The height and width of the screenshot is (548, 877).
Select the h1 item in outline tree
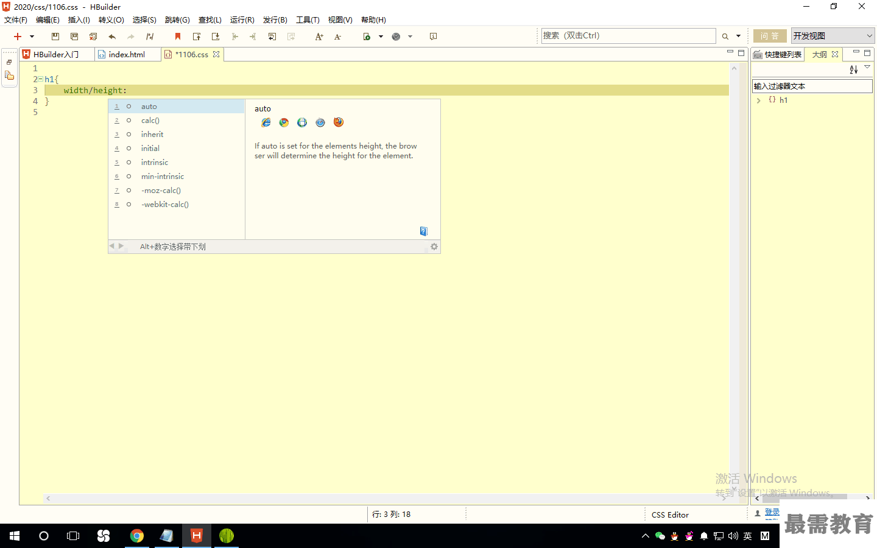(x=783, y=100)
